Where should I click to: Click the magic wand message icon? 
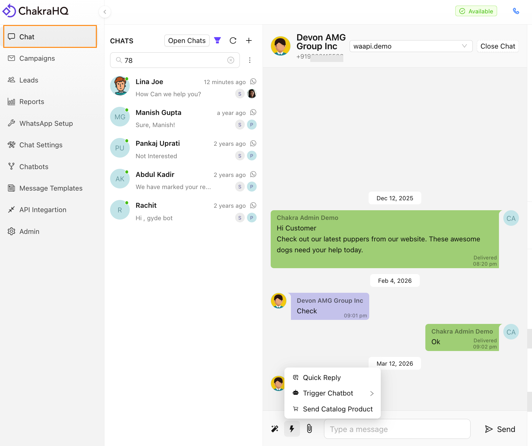coord(275,429)
